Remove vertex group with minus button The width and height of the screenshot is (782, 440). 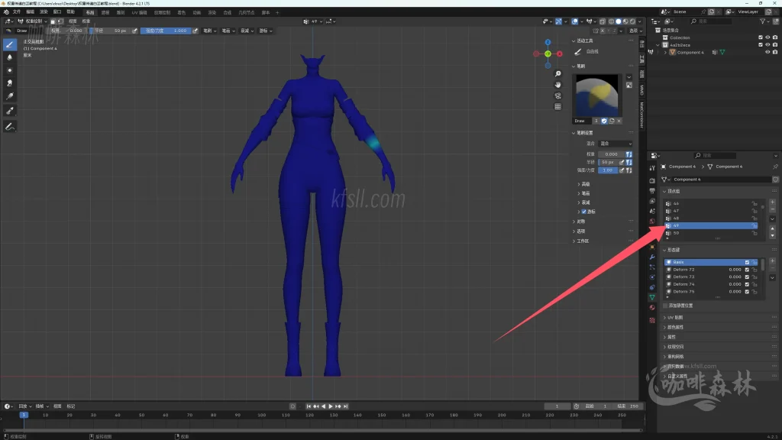click(773, 209)
